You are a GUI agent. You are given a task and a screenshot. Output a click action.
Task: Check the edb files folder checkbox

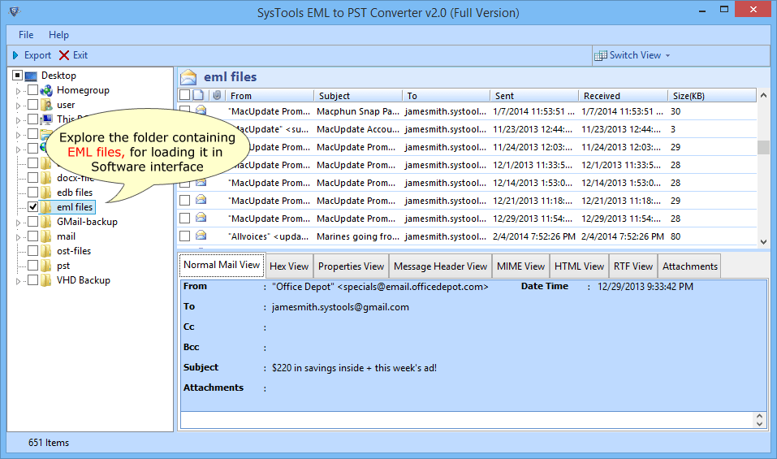click(32, 192)
